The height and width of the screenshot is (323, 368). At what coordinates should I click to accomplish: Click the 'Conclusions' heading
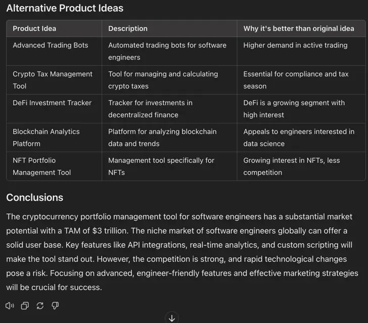[x=35, y=198]
